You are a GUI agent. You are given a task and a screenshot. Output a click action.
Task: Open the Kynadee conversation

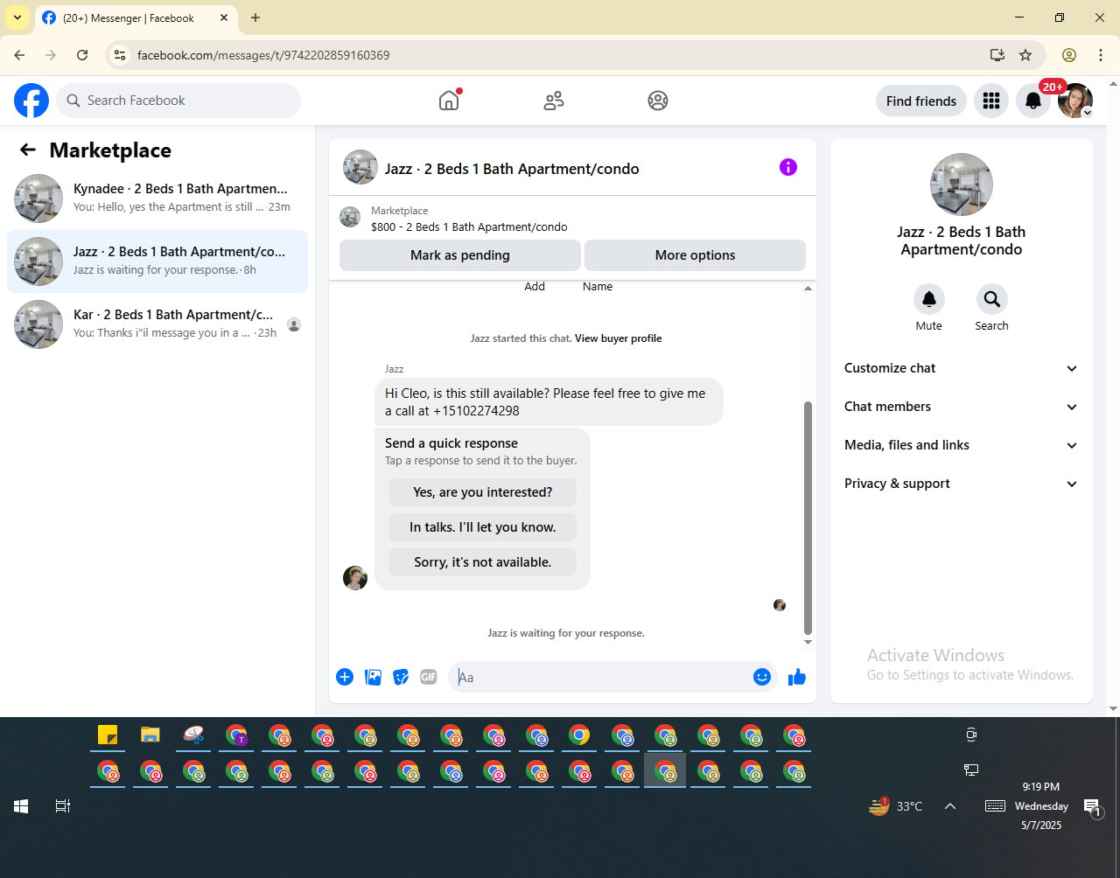[157, 199]
